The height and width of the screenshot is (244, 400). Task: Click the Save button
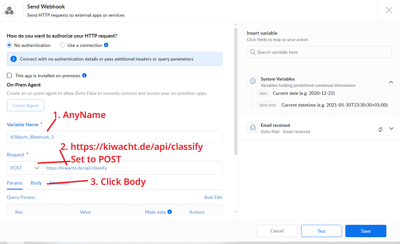point(365,231)
